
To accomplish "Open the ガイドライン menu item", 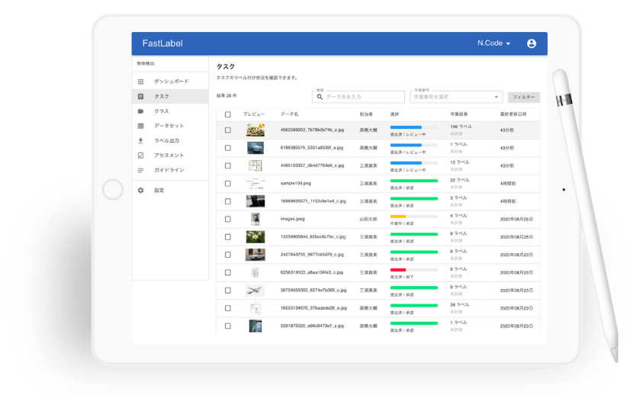I will coord(169,170).
